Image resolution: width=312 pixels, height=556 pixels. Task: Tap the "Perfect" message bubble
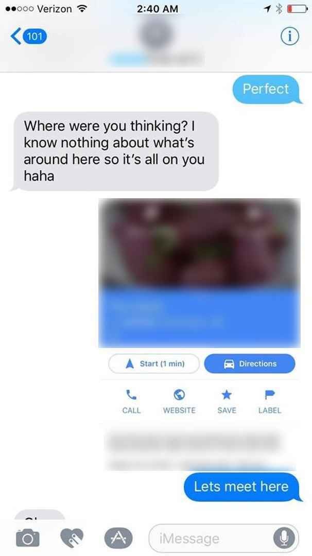click(266, 89)
